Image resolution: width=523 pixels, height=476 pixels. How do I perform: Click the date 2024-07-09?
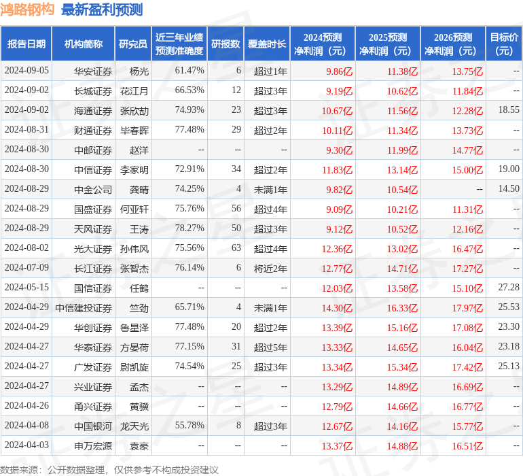[x=26, y=267]
